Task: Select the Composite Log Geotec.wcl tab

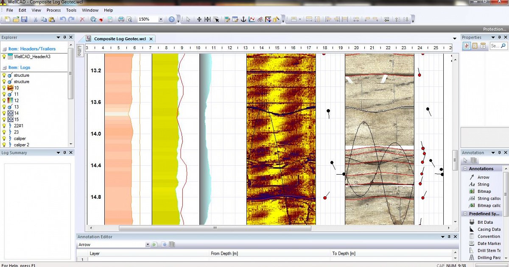Action: [120, 39]
